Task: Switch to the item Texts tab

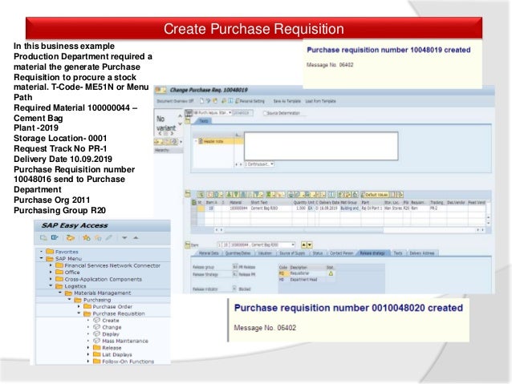Action: pos(398,253)
